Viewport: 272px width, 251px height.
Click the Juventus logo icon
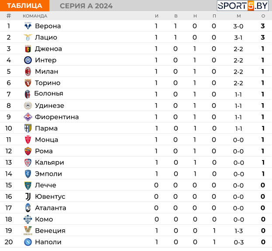click(28, 197)
